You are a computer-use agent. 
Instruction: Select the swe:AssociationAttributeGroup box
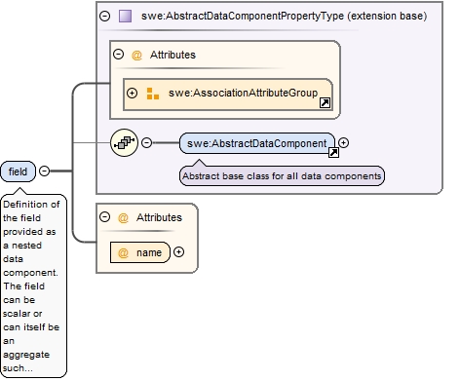click(228, 95)
